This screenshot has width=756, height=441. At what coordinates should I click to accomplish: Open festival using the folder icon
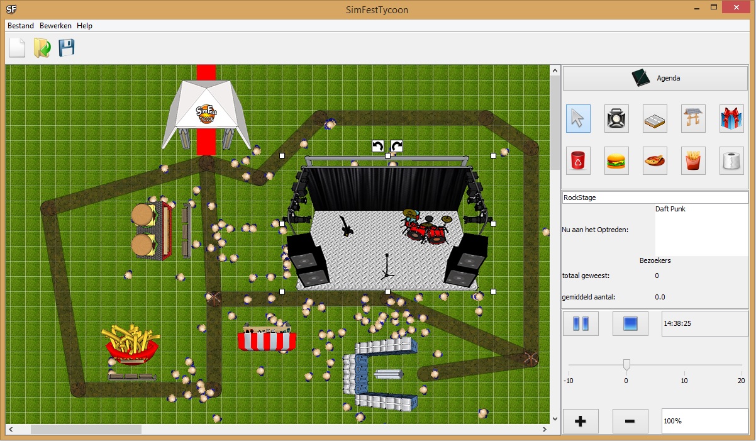(x=42, y=48)
